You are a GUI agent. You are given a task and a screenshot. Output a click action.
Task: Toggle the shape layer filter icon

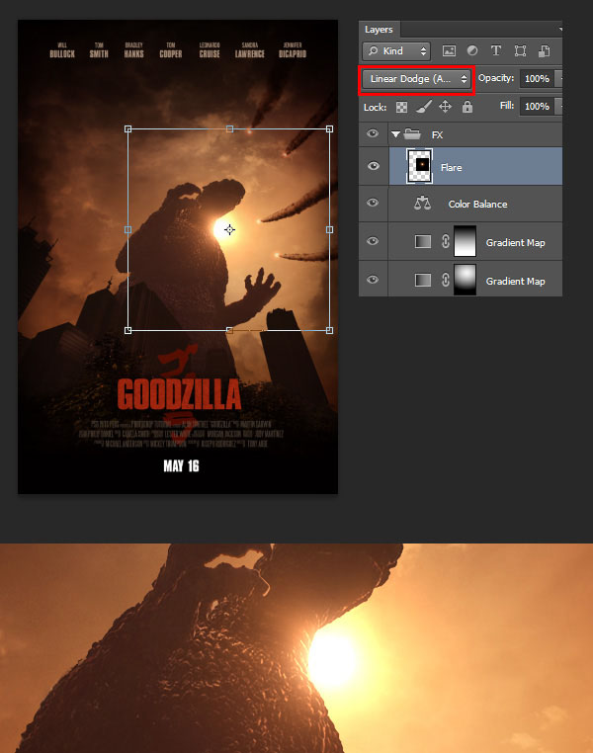pyautogui.click(x=520, y=51)
